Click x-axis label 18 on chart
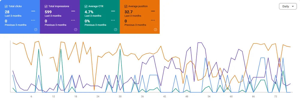The image size is (300, 109). point(76,97)
